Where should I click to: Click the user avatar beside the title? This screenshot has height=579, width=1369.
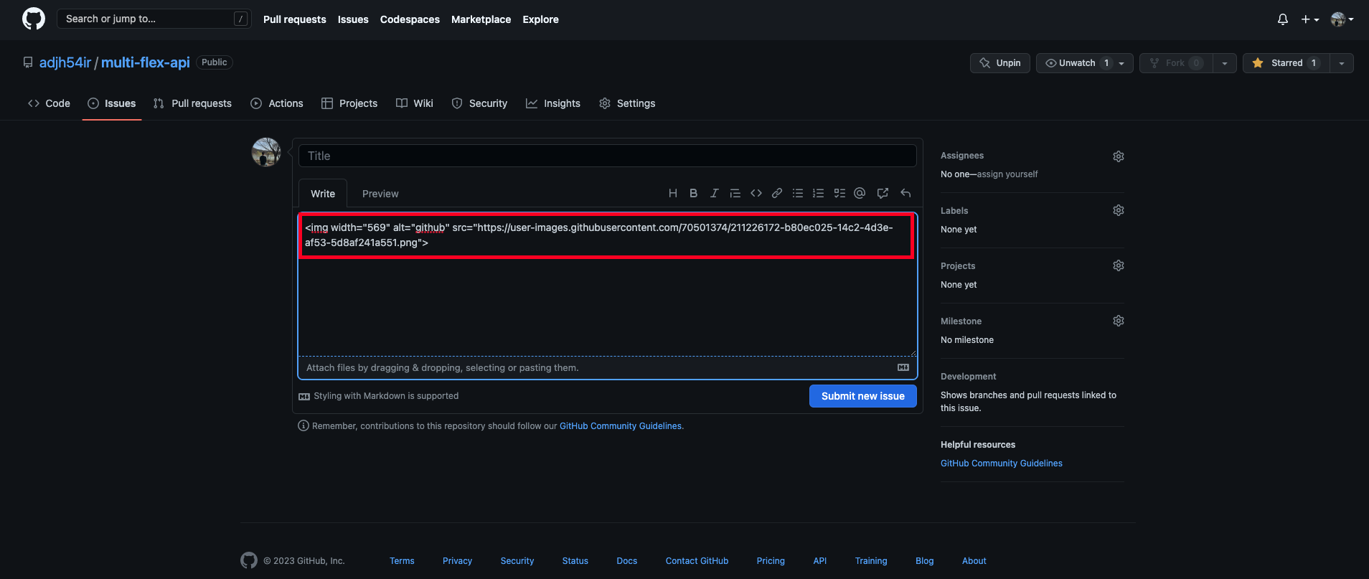[x=266, y=152]
